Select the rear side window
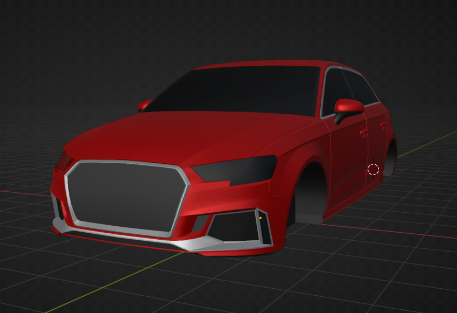 361,87
